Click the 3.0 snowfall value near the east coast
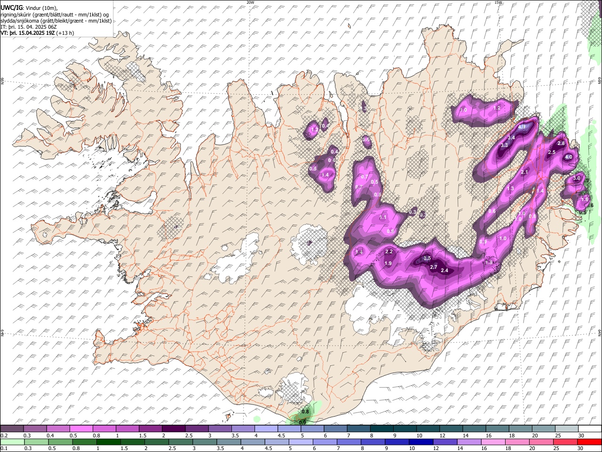The height and width of the screenshot is (452, 602). click(x=576, y=178)
